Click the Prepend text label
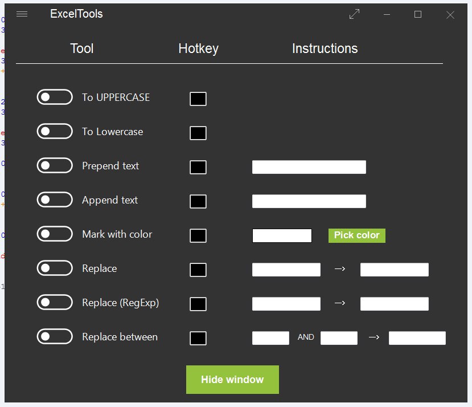 [110, 166]
